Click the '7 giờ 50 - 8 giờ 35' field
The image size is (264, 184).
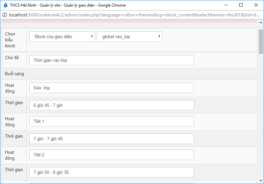pos(112,172)
